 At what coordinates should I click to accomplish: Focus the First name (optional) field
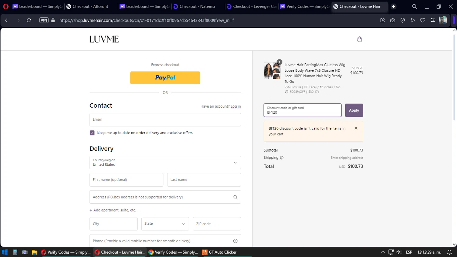click(x=126, y=180)
